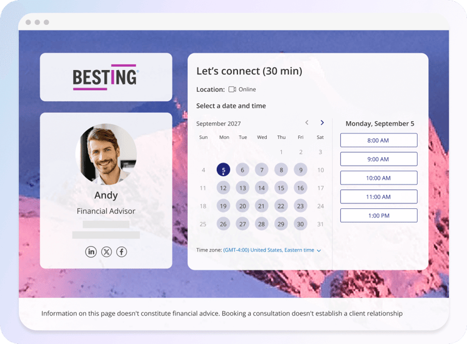Select September 30 on the calendar
This screenshot has width=467, height=344.
coord(300,224)
